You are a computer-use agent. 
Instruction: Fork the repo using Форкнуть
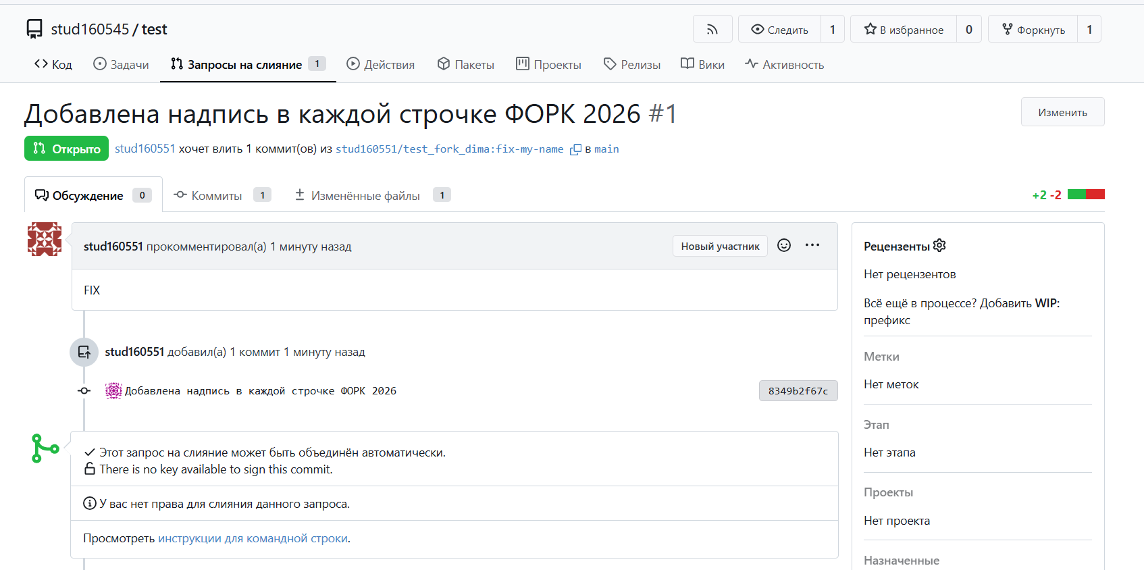pos(1033,30)
